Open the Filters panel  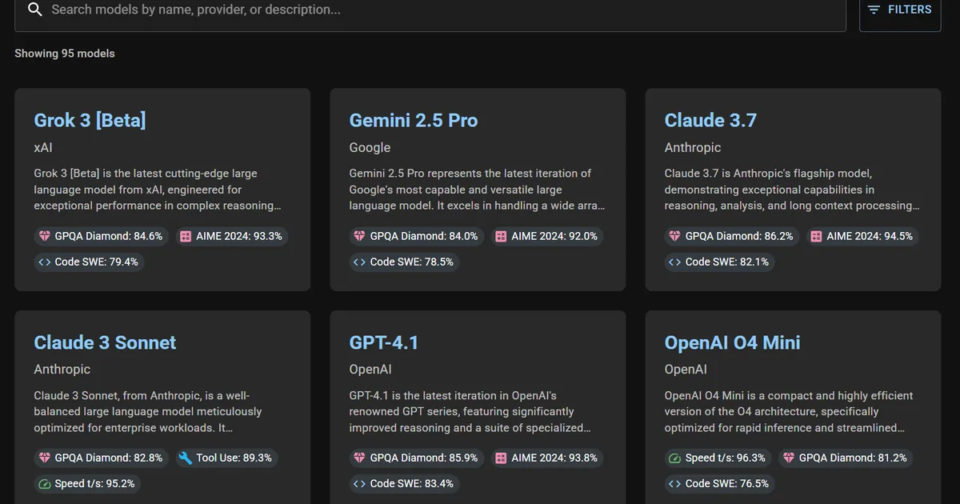(x=900, y=10)
